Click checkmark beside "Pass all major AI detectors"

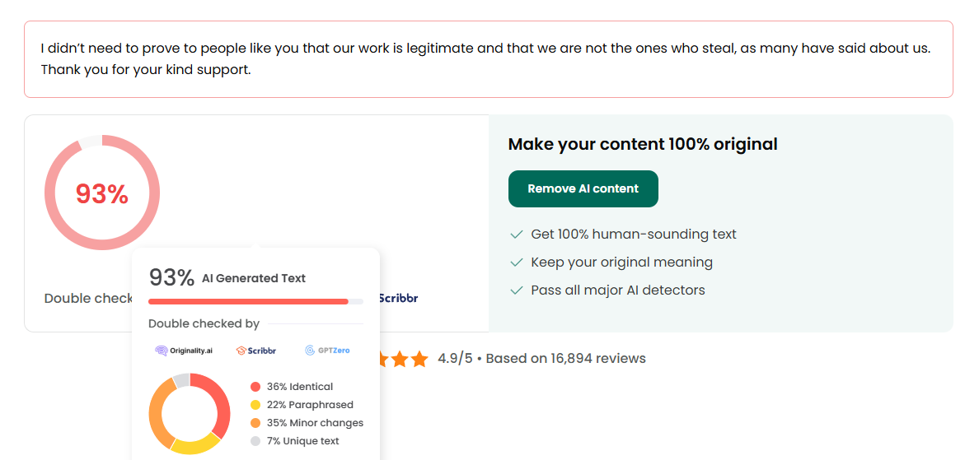[517, 290]
